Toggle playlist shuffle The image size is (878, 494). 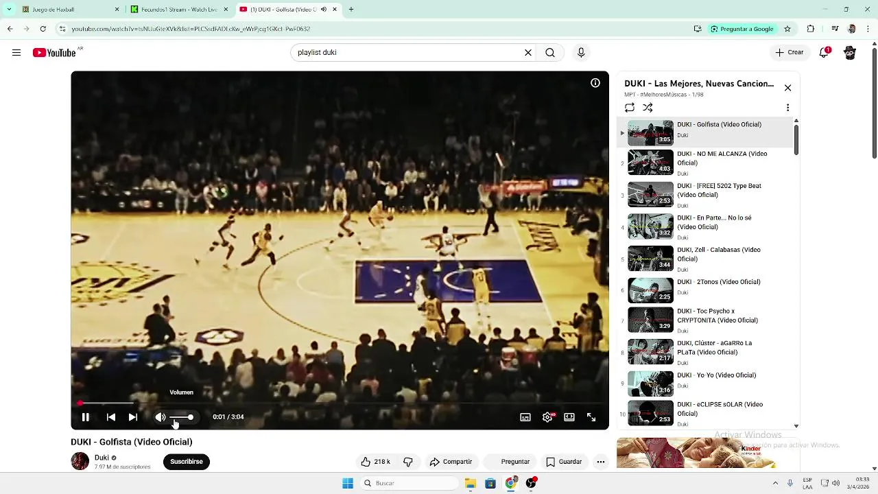click(x=648, y=108)
